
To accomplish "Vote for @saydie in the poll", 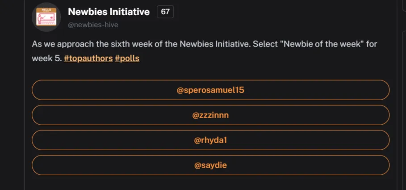I will [x=210, y=165].
